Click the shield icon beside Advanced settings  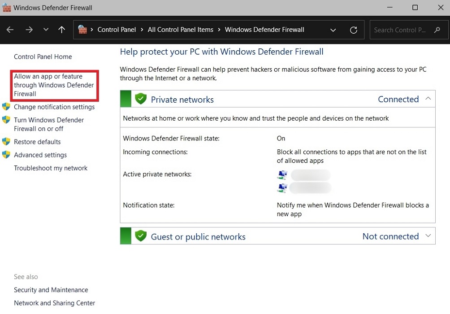(x=6, y=155)
